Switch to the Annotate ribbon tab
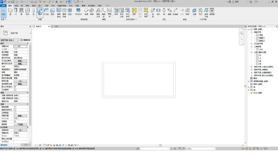Viewport: 278px width, 156px height. pyautogui.click(x=46, y=6)
